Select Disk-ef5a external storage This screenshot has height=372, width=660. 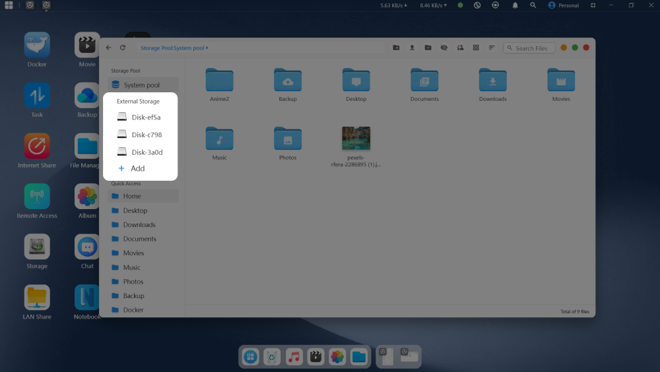(145, 117)
